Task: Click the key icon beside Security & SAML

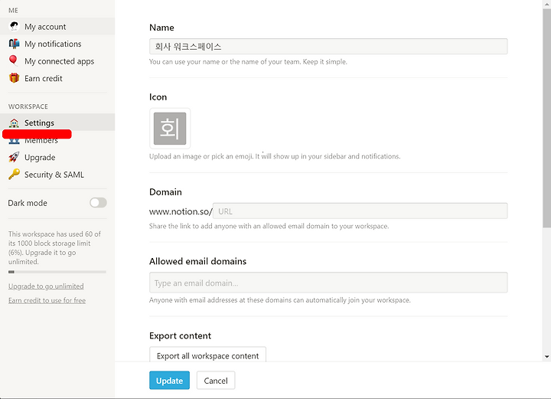Action: pyautogui.click(x=14, y=175)
